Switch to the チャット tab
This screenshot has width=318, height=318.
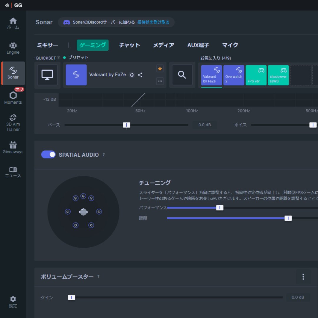coord(130,45)
